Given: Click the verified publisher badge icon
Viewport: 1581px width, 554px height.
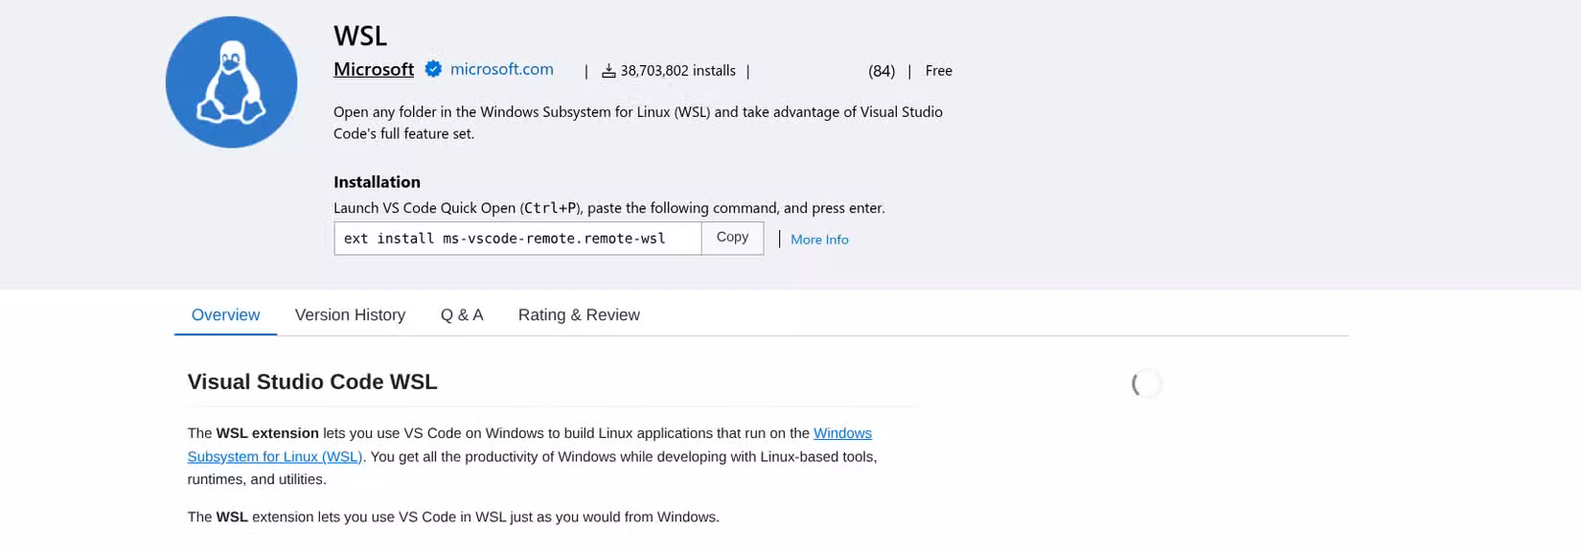Looking at the screenshot, I should click(433, 69).
